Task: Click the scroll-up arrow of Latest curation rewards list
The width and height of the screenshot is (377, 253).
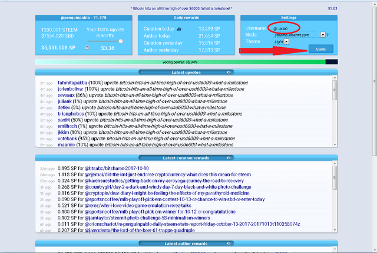Action: point(335,163)
